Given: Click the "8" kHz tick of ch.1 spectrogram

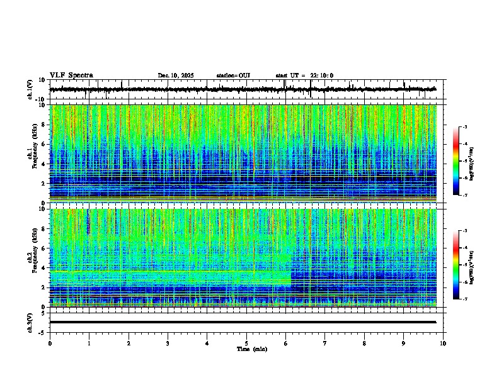Looking at the screenshot, I should pos(44,125).
